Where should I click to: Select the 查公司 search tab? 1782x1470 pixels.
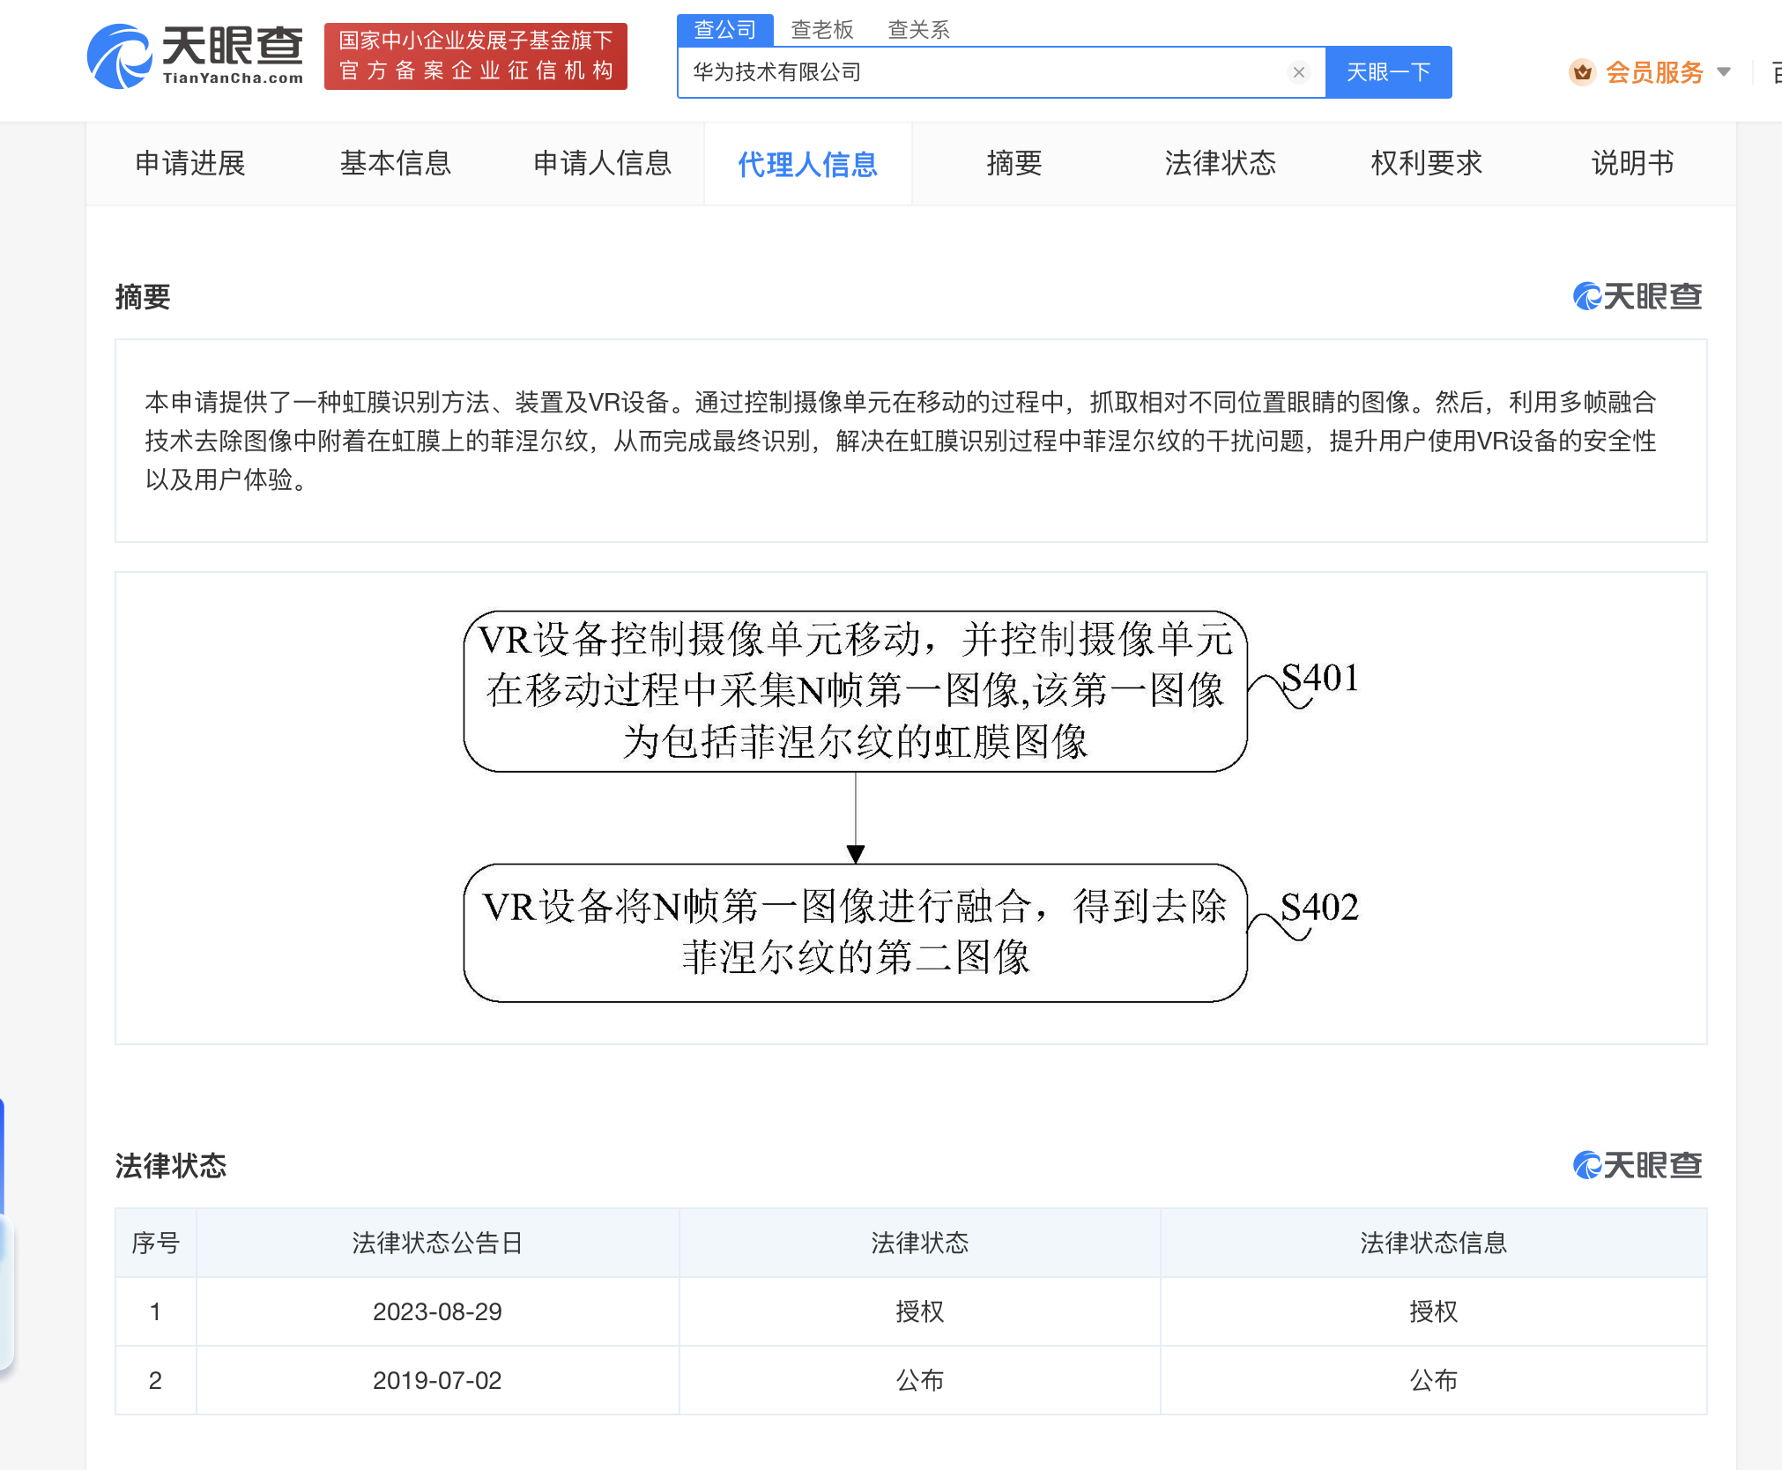(724, 30)
